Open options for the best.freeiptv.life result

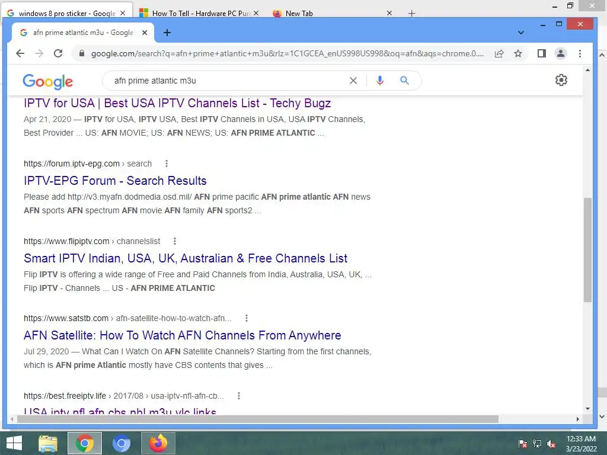click(239, 396)
